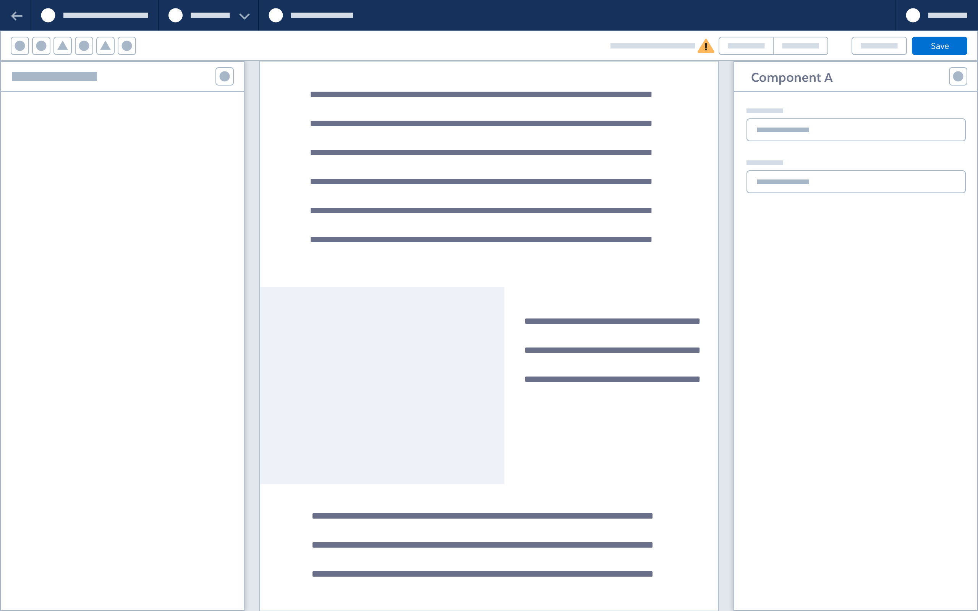The height and width of the screenshot is (611, 978).
Task: Click the progress bar beside the warning icon
Action: [x=653, y=46]
